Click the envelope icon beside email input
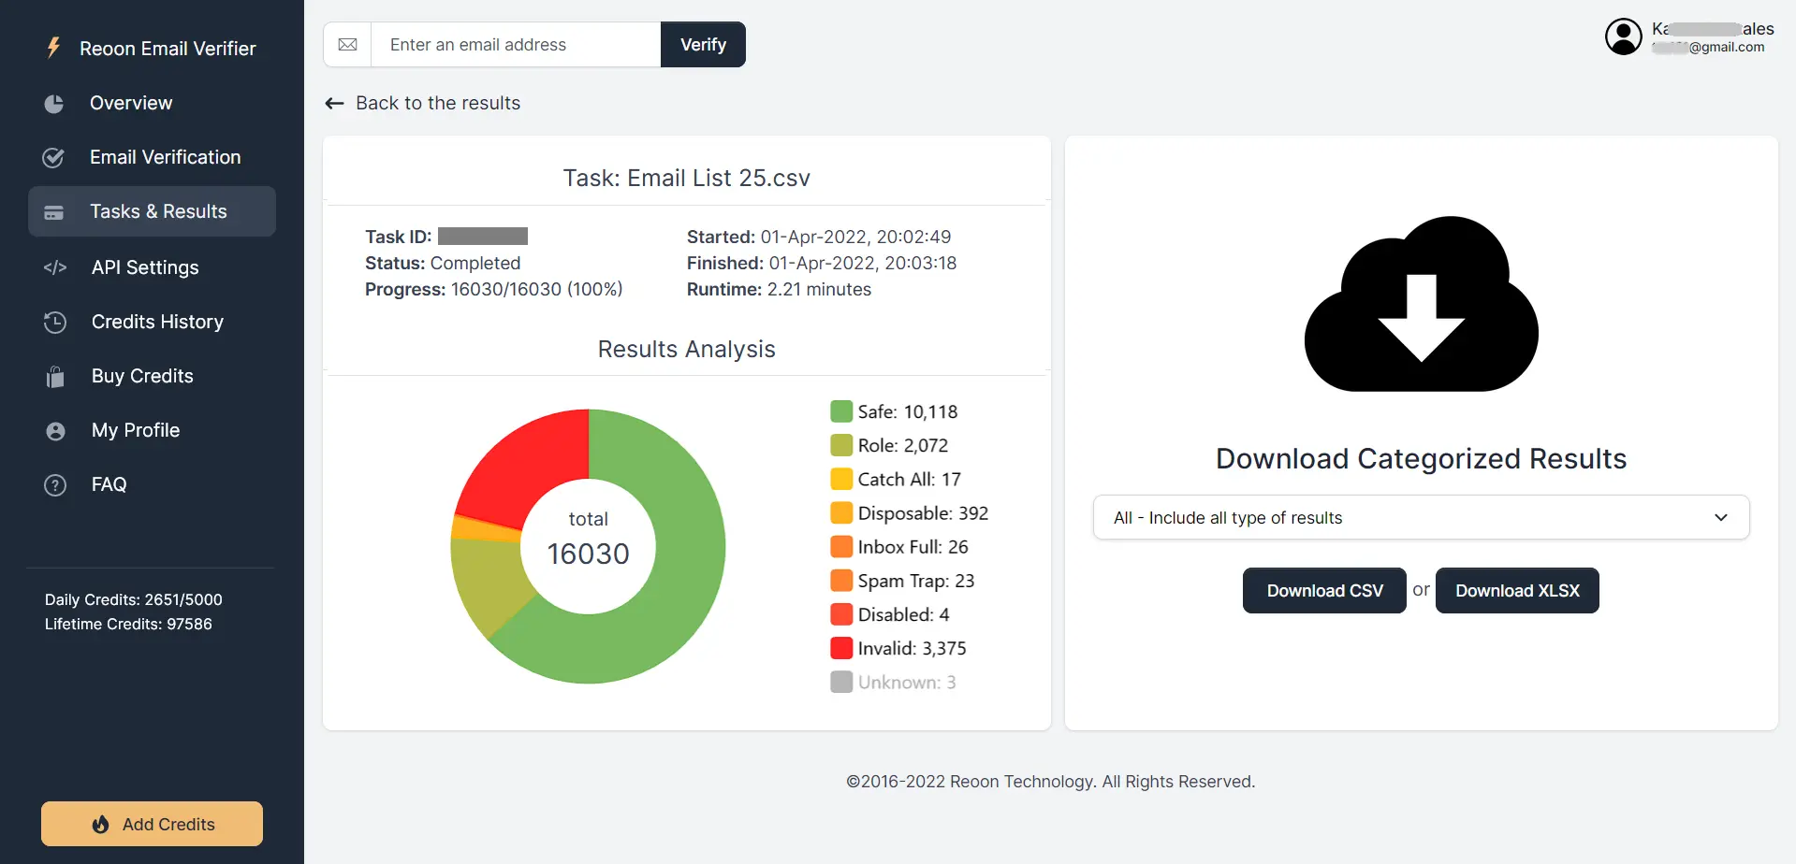The height and width of the screenshot is (864, 1796). click(x=348, y=44)
